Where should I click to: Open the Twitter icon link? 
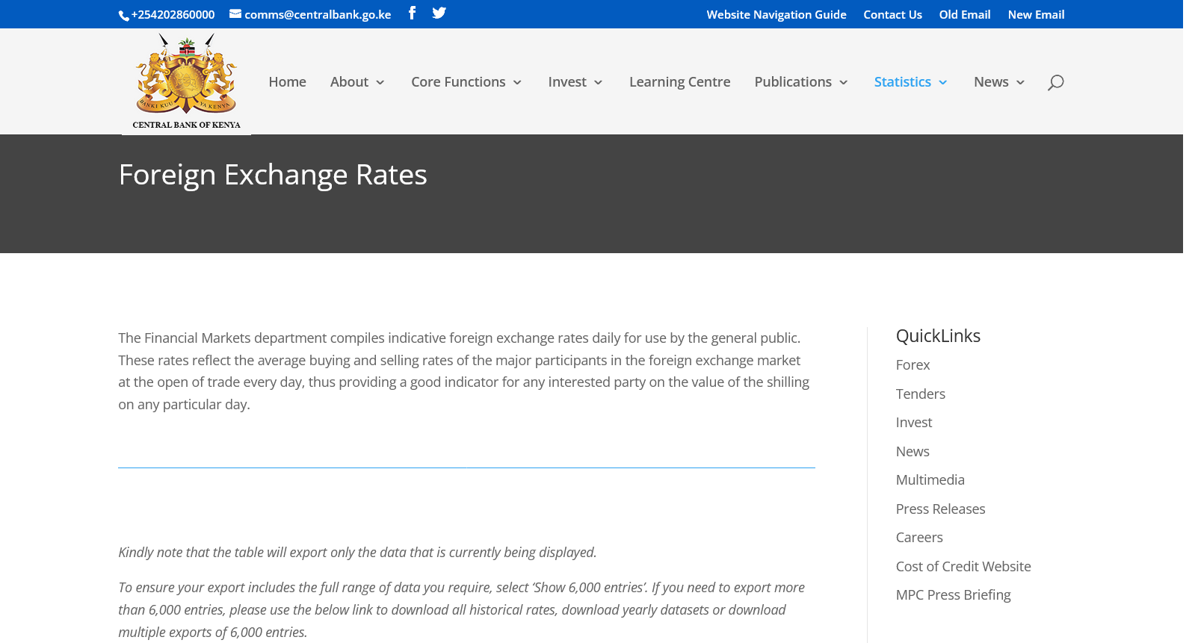pyautogui.click(x=439, y=13)
